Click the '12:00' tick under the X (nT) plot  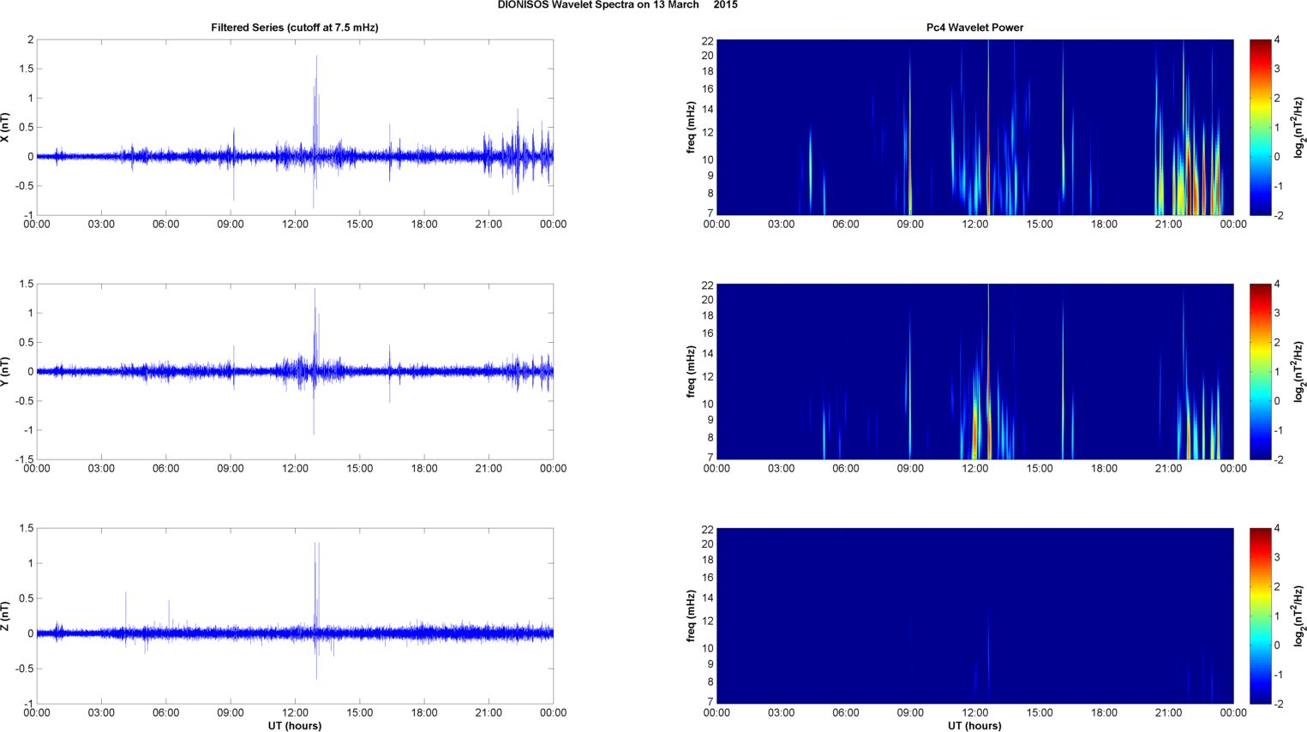(295, 225)
